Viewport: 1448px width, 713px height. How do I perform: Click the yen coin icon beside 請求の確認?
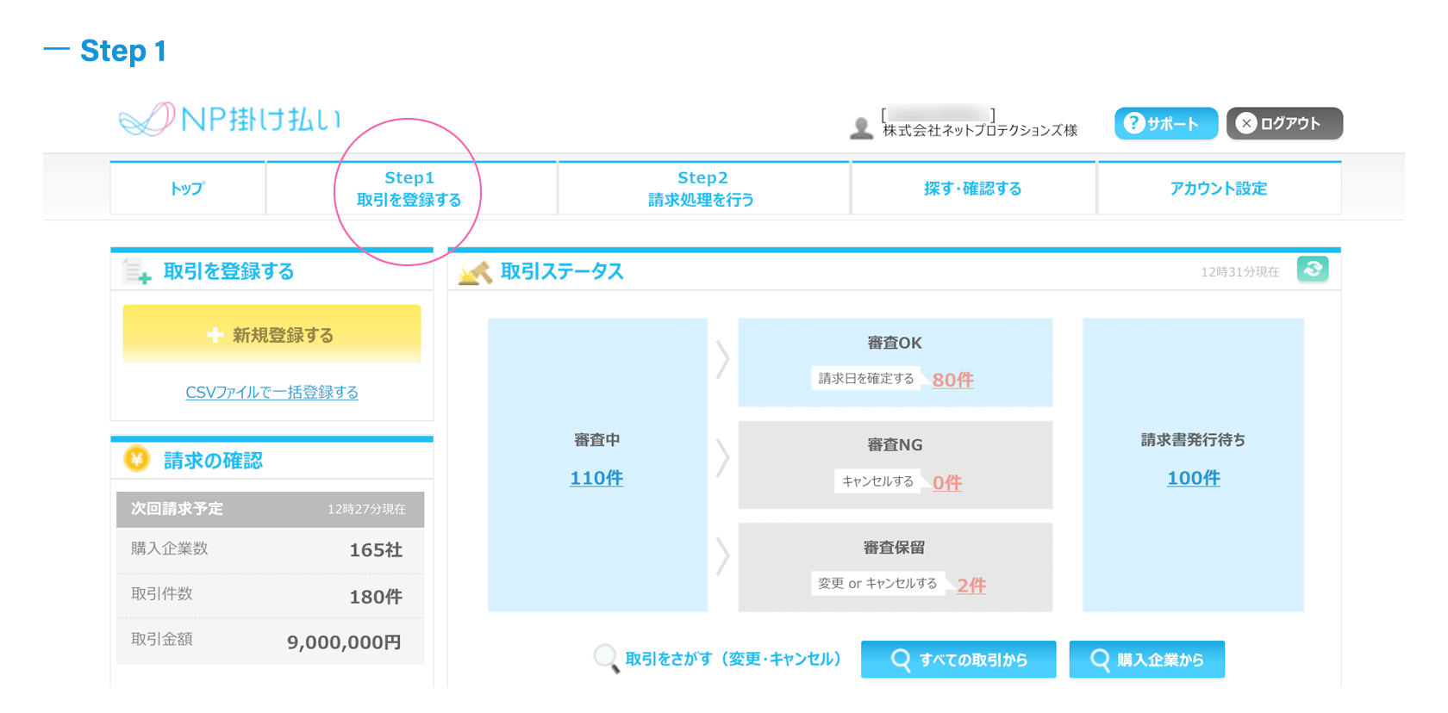[x=137, y=459]
